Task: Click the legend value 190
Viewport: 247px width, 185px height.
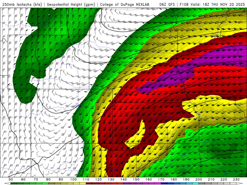Action: point(186,179)
